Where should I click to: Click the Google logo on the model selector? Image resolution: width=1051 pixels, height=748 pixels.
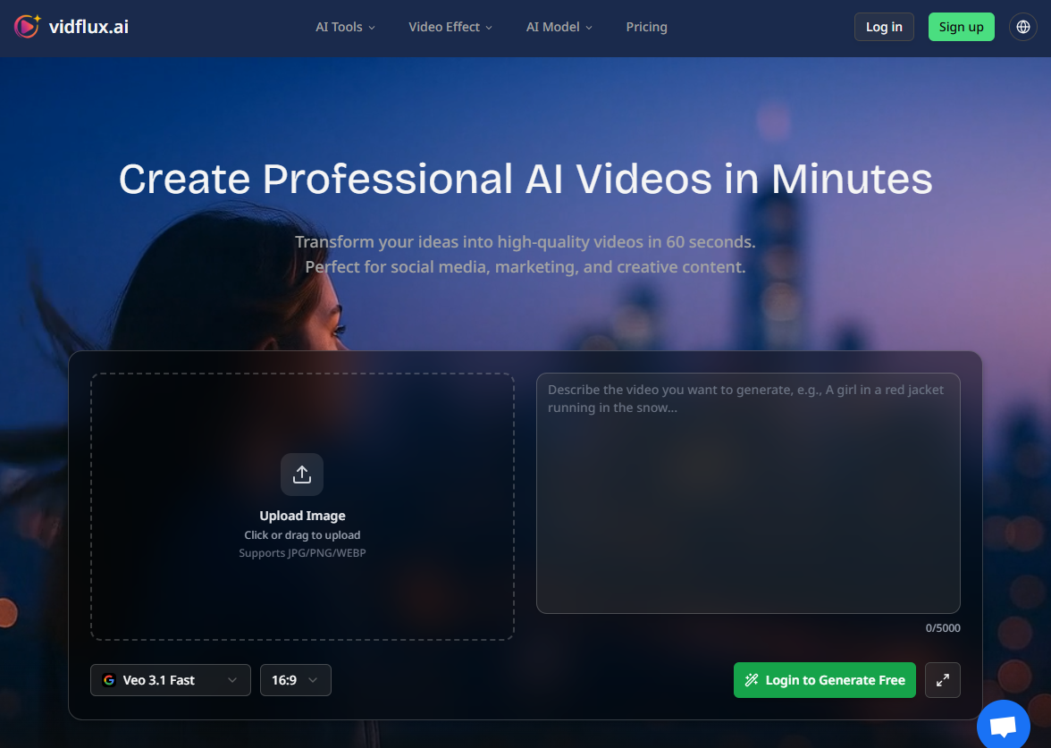109,680
